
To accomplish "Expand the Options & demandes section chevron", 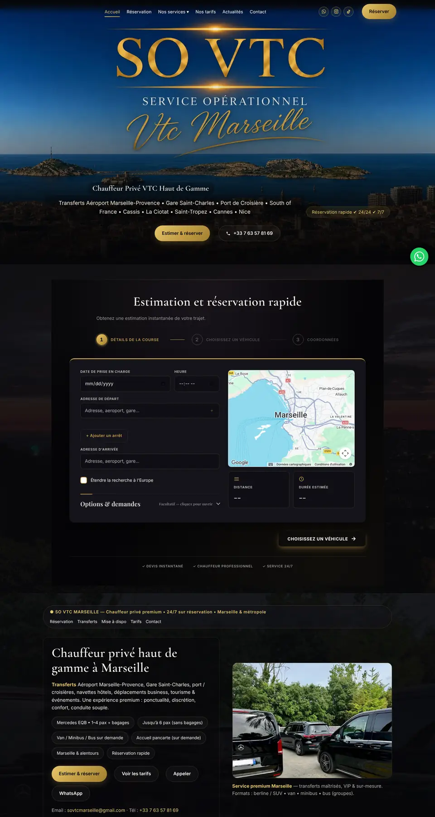I will pos(218,504).
